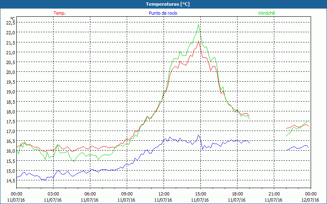Click the red Temp. peak near 15:00
Viewport: 327px width, 204px height.
click(x=198, y=41)
